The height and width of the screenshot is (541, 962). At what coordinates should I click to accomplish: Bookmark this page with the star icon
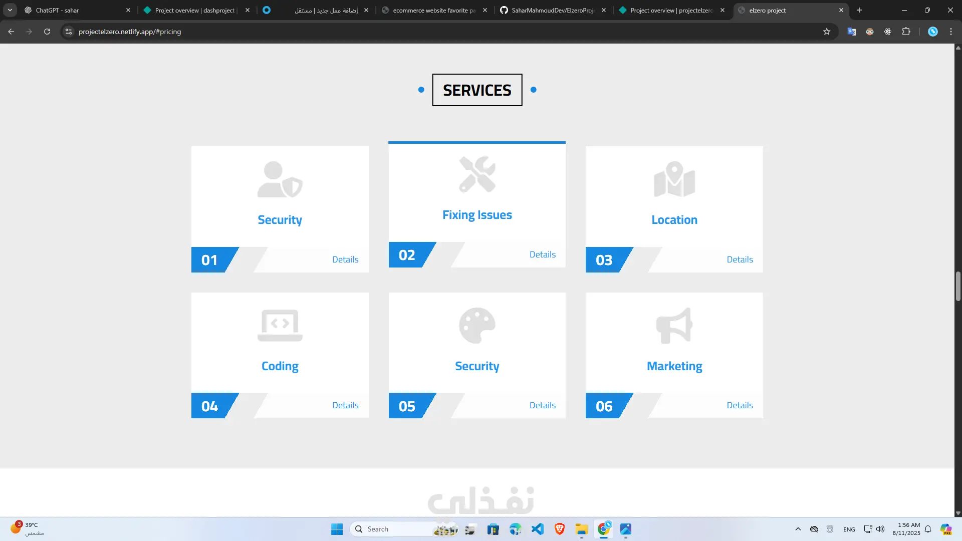pyautogui.click(x=827, y=32)
